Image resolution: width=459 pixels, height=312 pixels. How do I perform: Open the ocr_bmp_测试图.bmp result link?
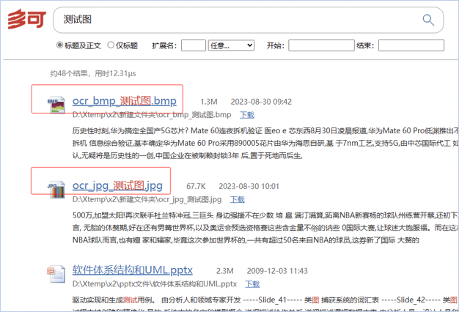[x=125, y=101]
